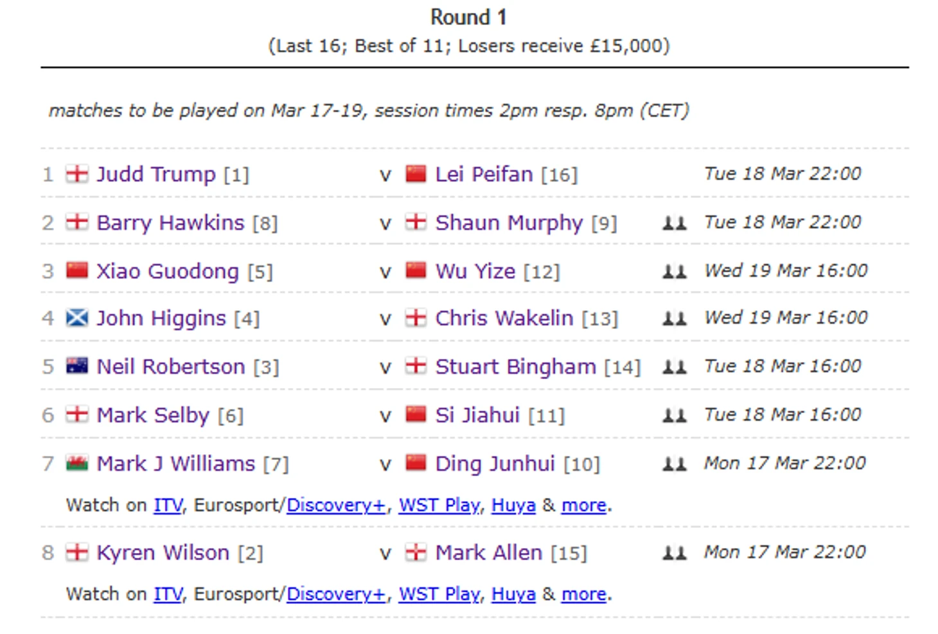This screenshot has height=634, width=938.
Task: Click head-to-head icon for Hawkins v Murphy
Action: click(675, 223)
